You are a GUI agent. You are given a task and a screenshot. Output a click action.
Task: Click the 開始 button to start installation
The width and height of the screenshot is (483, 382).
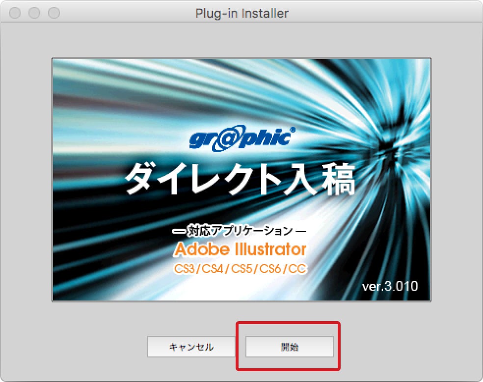click(289, 347)
